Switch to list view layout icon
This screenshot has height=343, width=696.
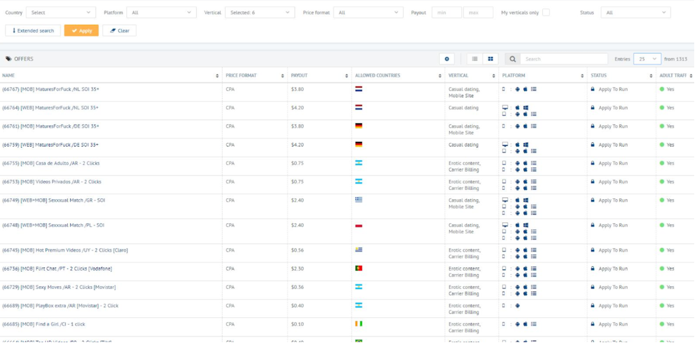pyautogui.click(x=474, y=59)
